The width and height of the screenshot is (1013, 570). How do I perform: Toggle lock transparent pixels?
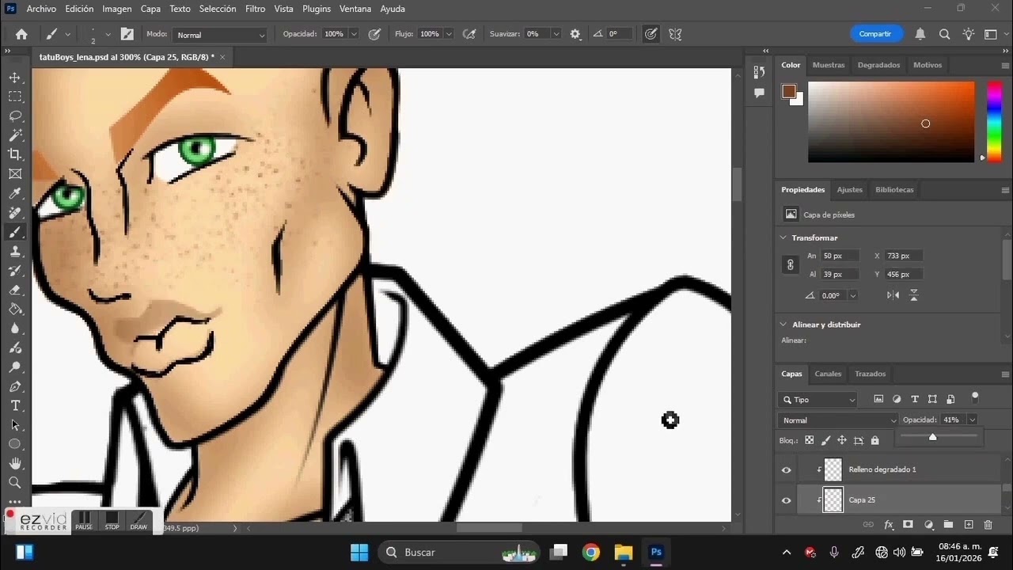pos(809,440)
